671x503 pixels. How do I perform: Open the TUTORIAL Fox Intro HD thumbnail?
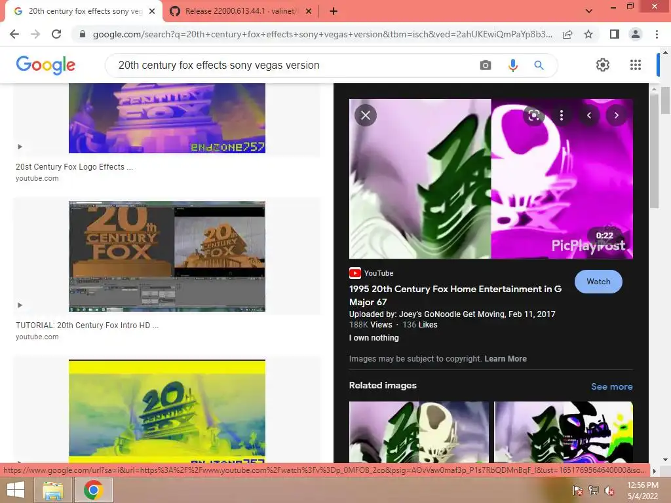167,256
